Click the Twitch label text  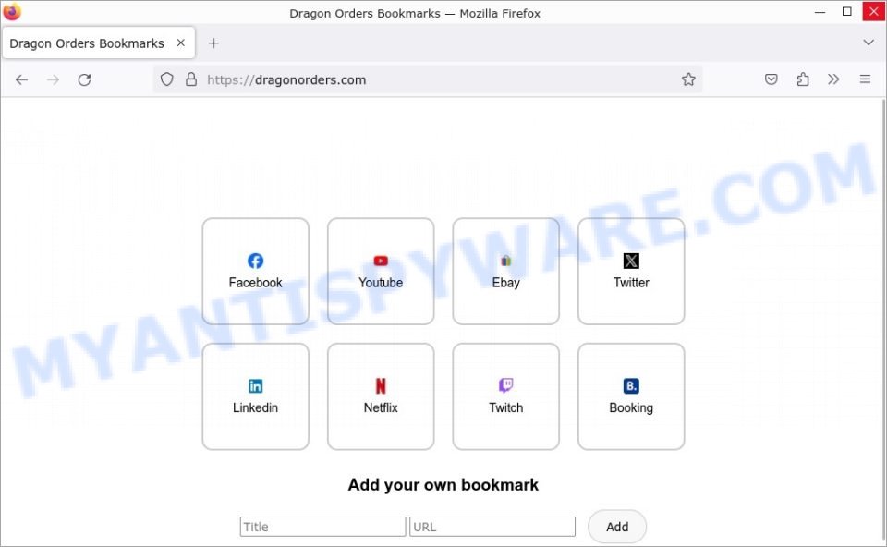click(x=505, y=407)
